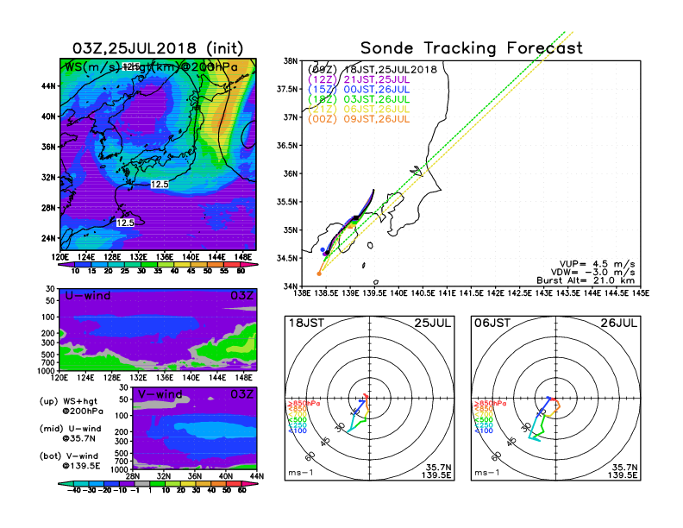Click the '44N' label under the V-wind panel

click(257, 476)
